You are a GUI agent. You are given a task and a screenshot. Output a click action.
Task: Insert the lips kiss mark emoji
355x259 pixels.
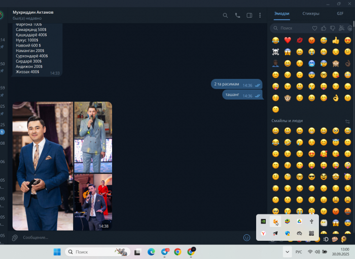pos(300,40)
